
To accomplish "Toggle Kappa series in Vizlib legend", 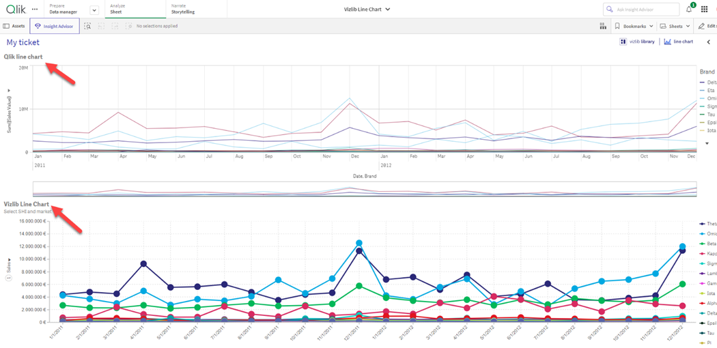I will pos(708,253).
